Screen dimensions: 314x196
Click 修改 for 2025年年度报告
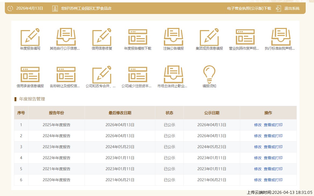click(x=258, y=125)
